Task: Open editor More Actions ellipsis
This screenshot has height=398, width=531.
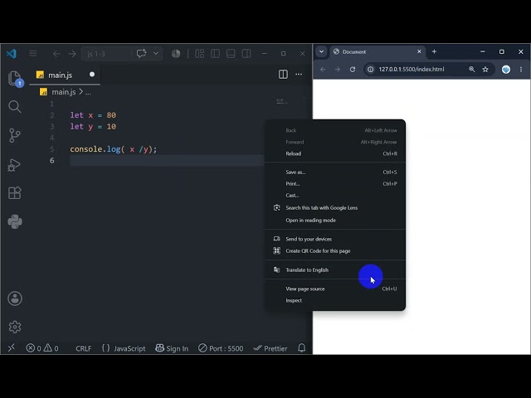Action: 299,74
